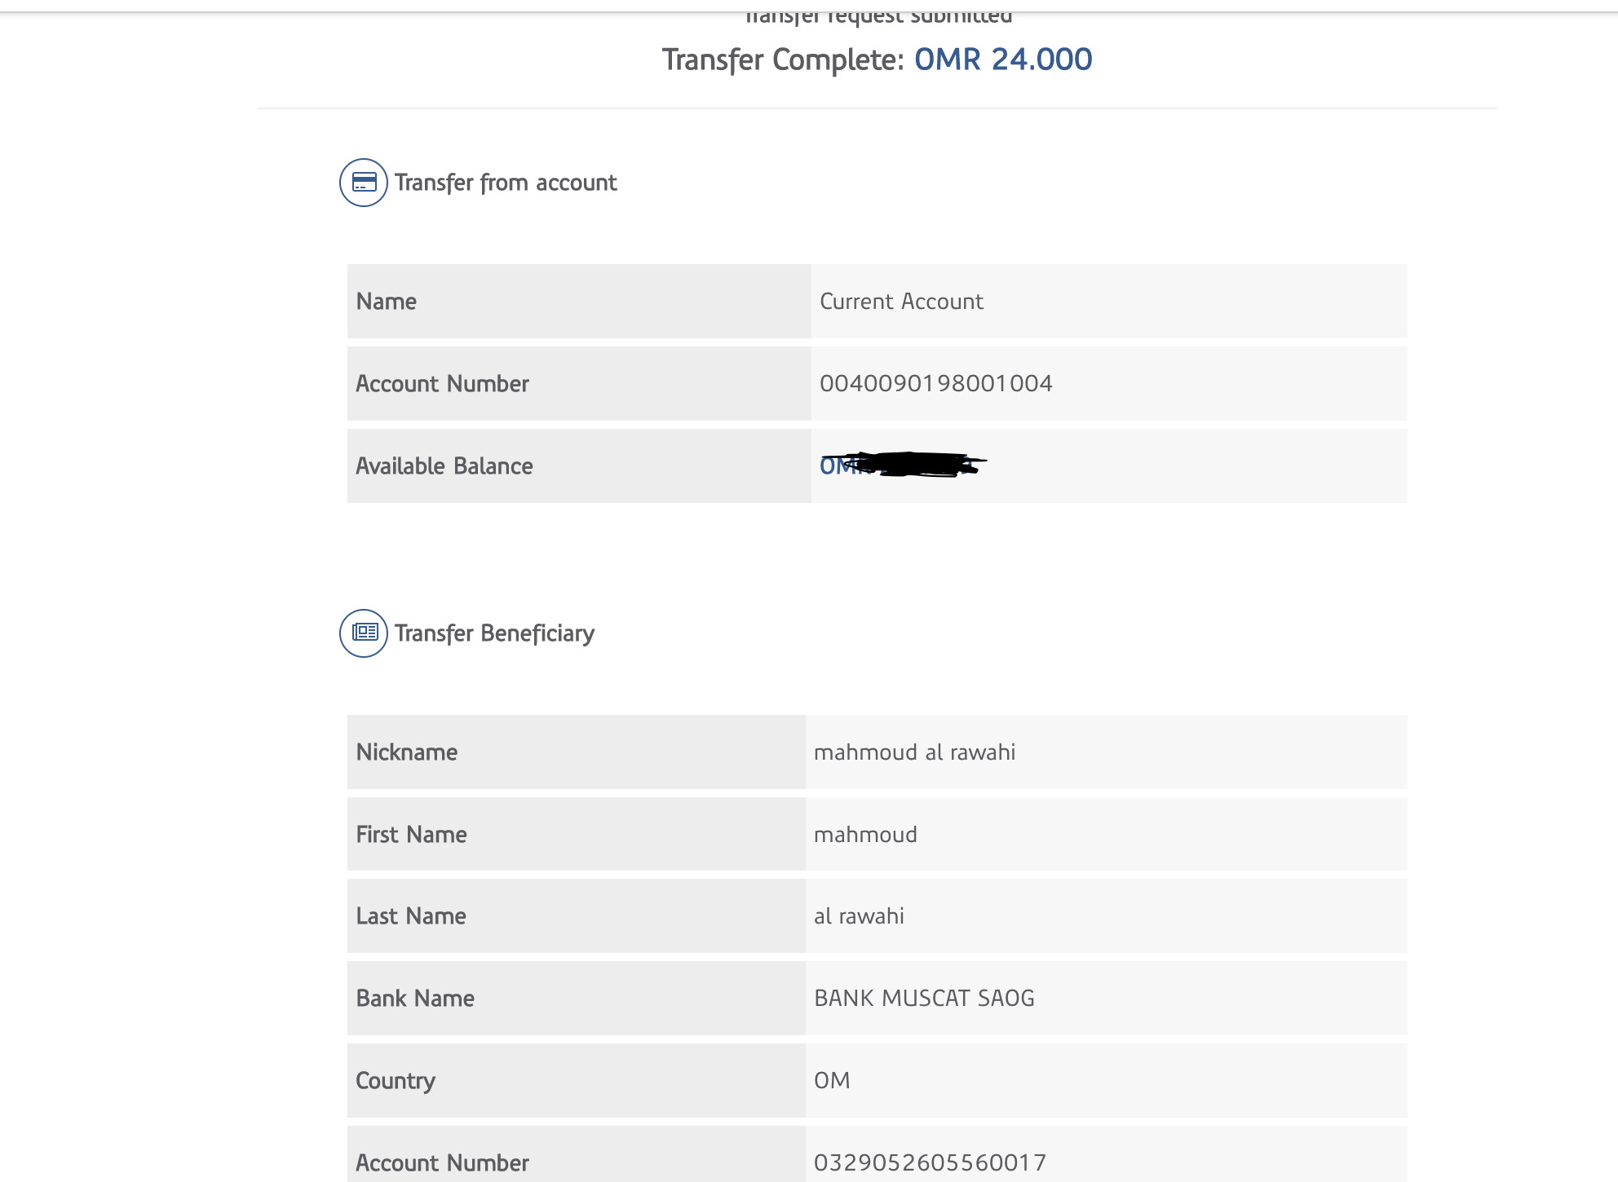The height and width of the screenshot is (1182, 1618).
Task: Click source account number 0040090198001004
Action: (936, 384)
